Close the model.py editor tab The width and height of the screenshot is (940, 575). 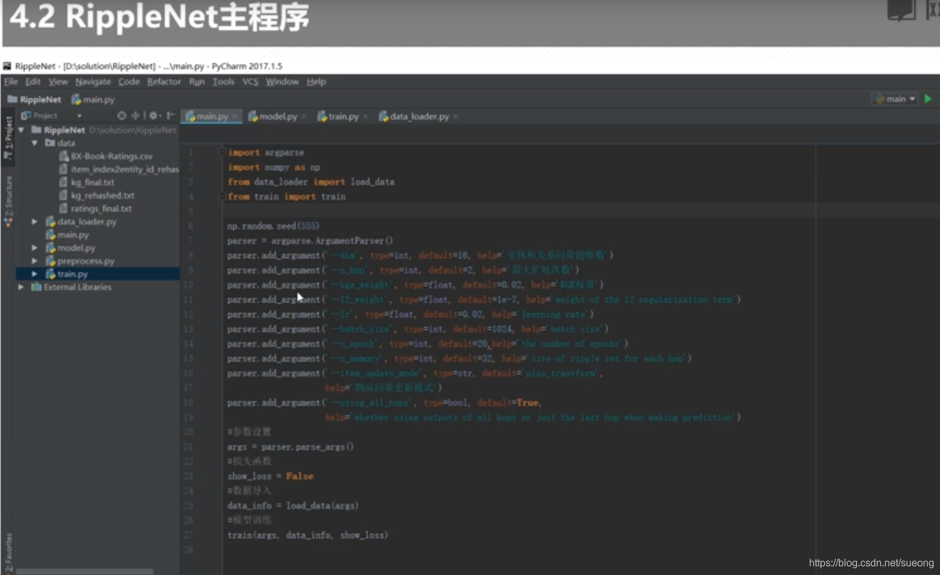click(x=304, y=116)
